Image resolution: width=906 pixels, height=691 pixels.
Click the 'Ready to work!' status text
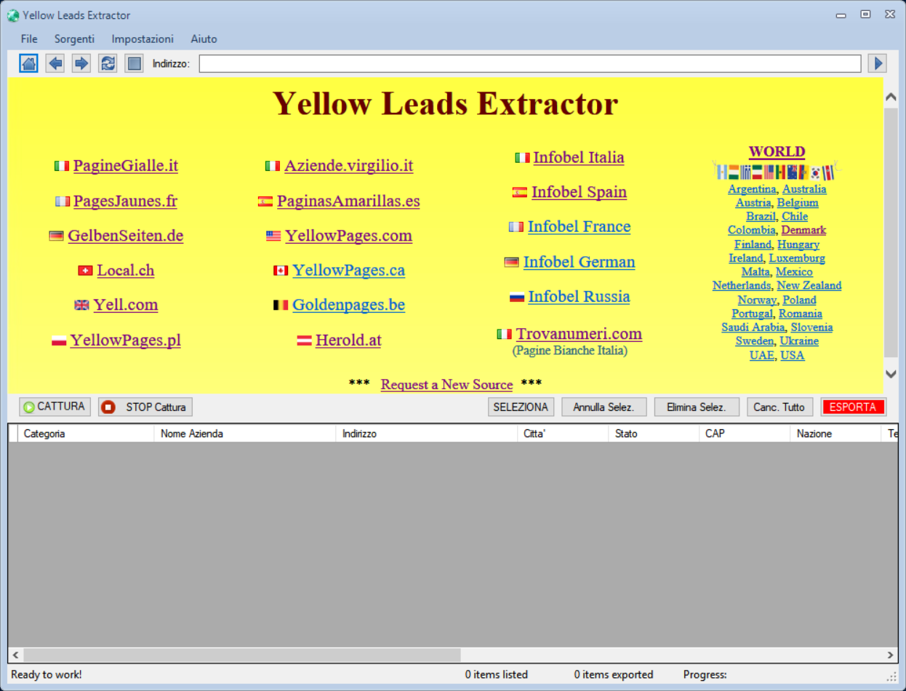coord(47,674)
